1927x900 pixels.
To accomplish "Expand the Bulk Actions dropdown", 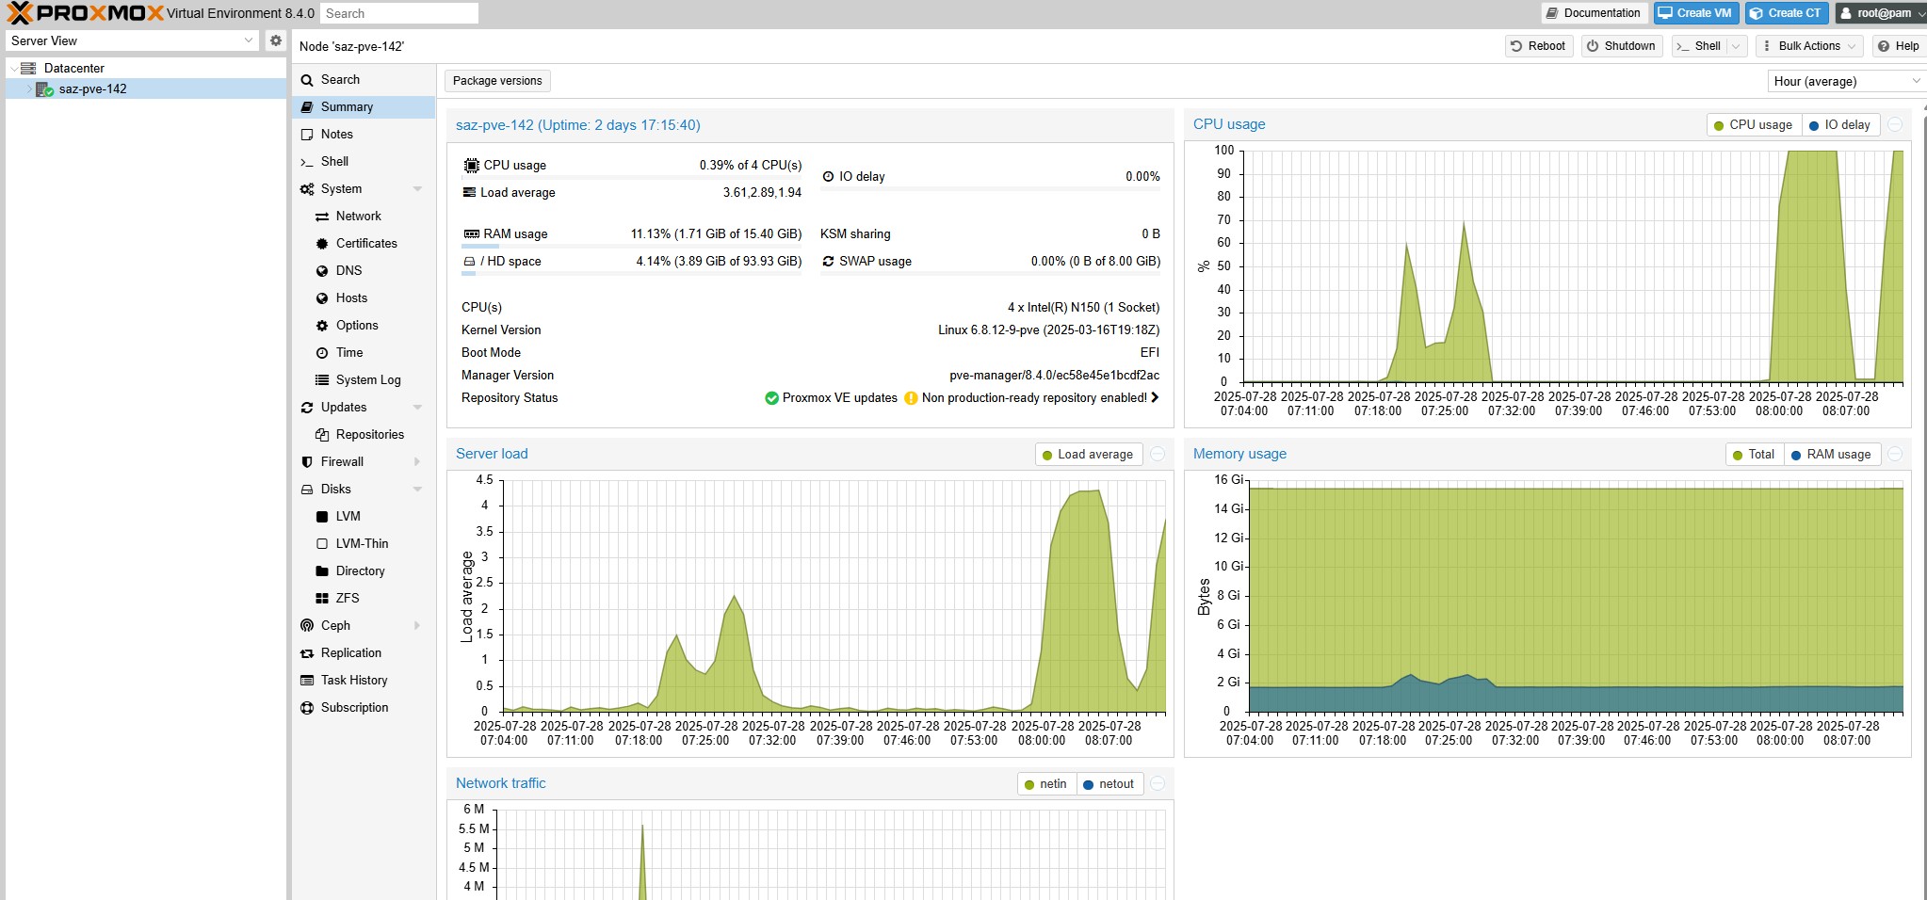I will (1809, 45).
